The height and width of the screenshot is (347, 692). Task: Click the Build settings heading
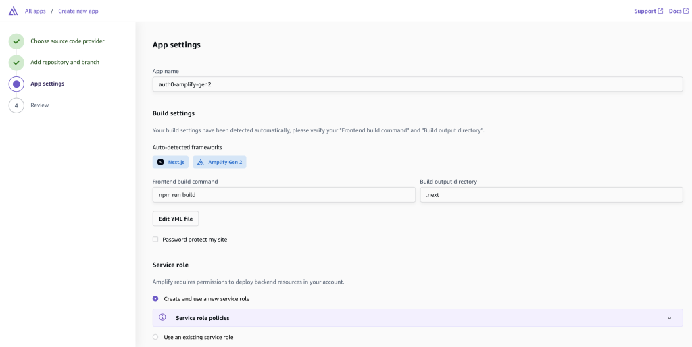[x=174, y=113]
